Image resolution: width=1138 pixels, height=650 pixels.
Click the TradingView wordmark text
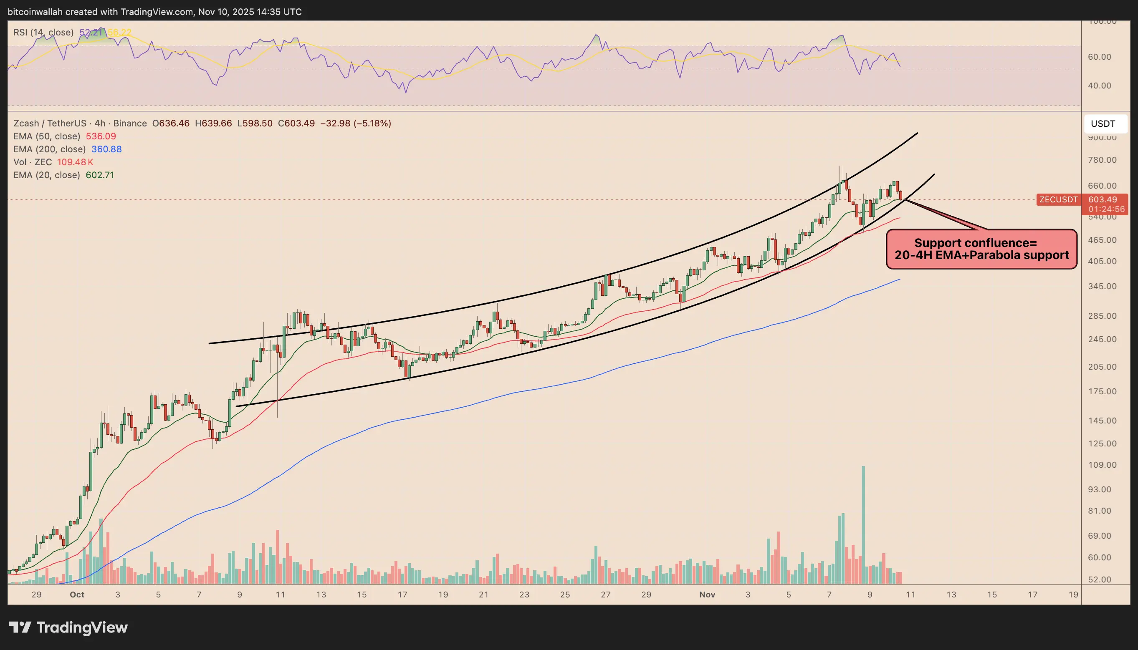point(82,627)
